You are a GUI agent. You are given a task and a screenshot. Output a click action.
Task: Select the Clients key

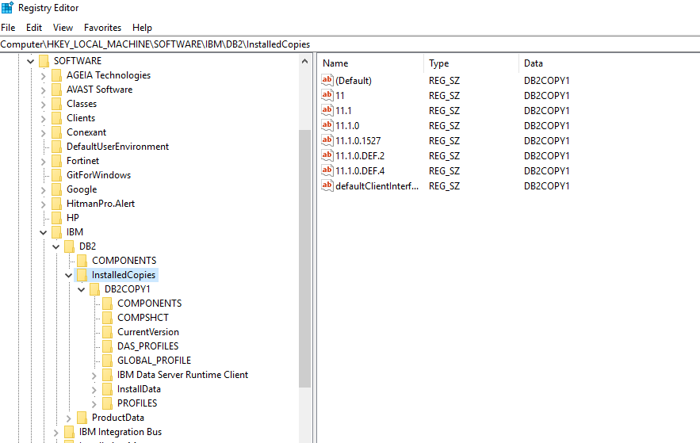tap(81, 118)
